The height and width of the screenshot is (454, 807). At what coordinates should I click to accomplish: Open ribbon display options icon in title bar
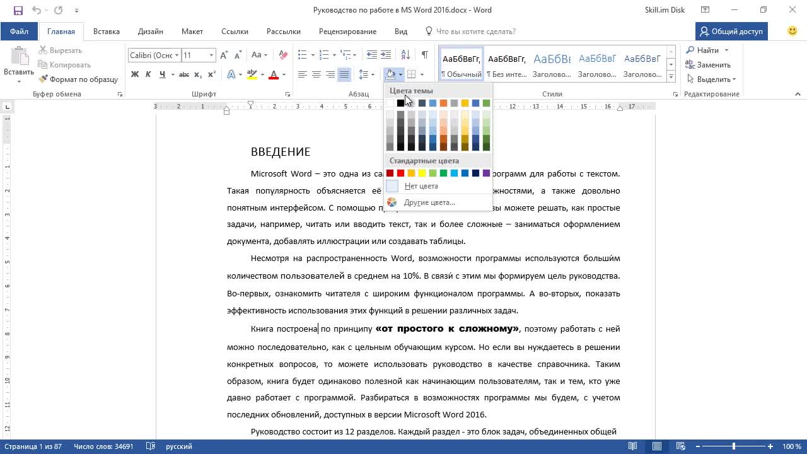[x=706, y=10]
